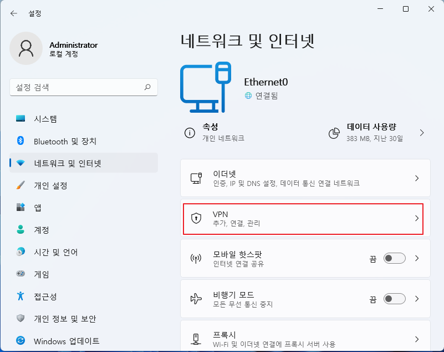Open 모바일 핫스팟 details via chevron

[417, 258]
